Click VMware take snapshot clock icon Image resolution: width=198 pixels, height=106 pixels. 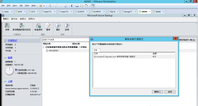tap(57, 5)
